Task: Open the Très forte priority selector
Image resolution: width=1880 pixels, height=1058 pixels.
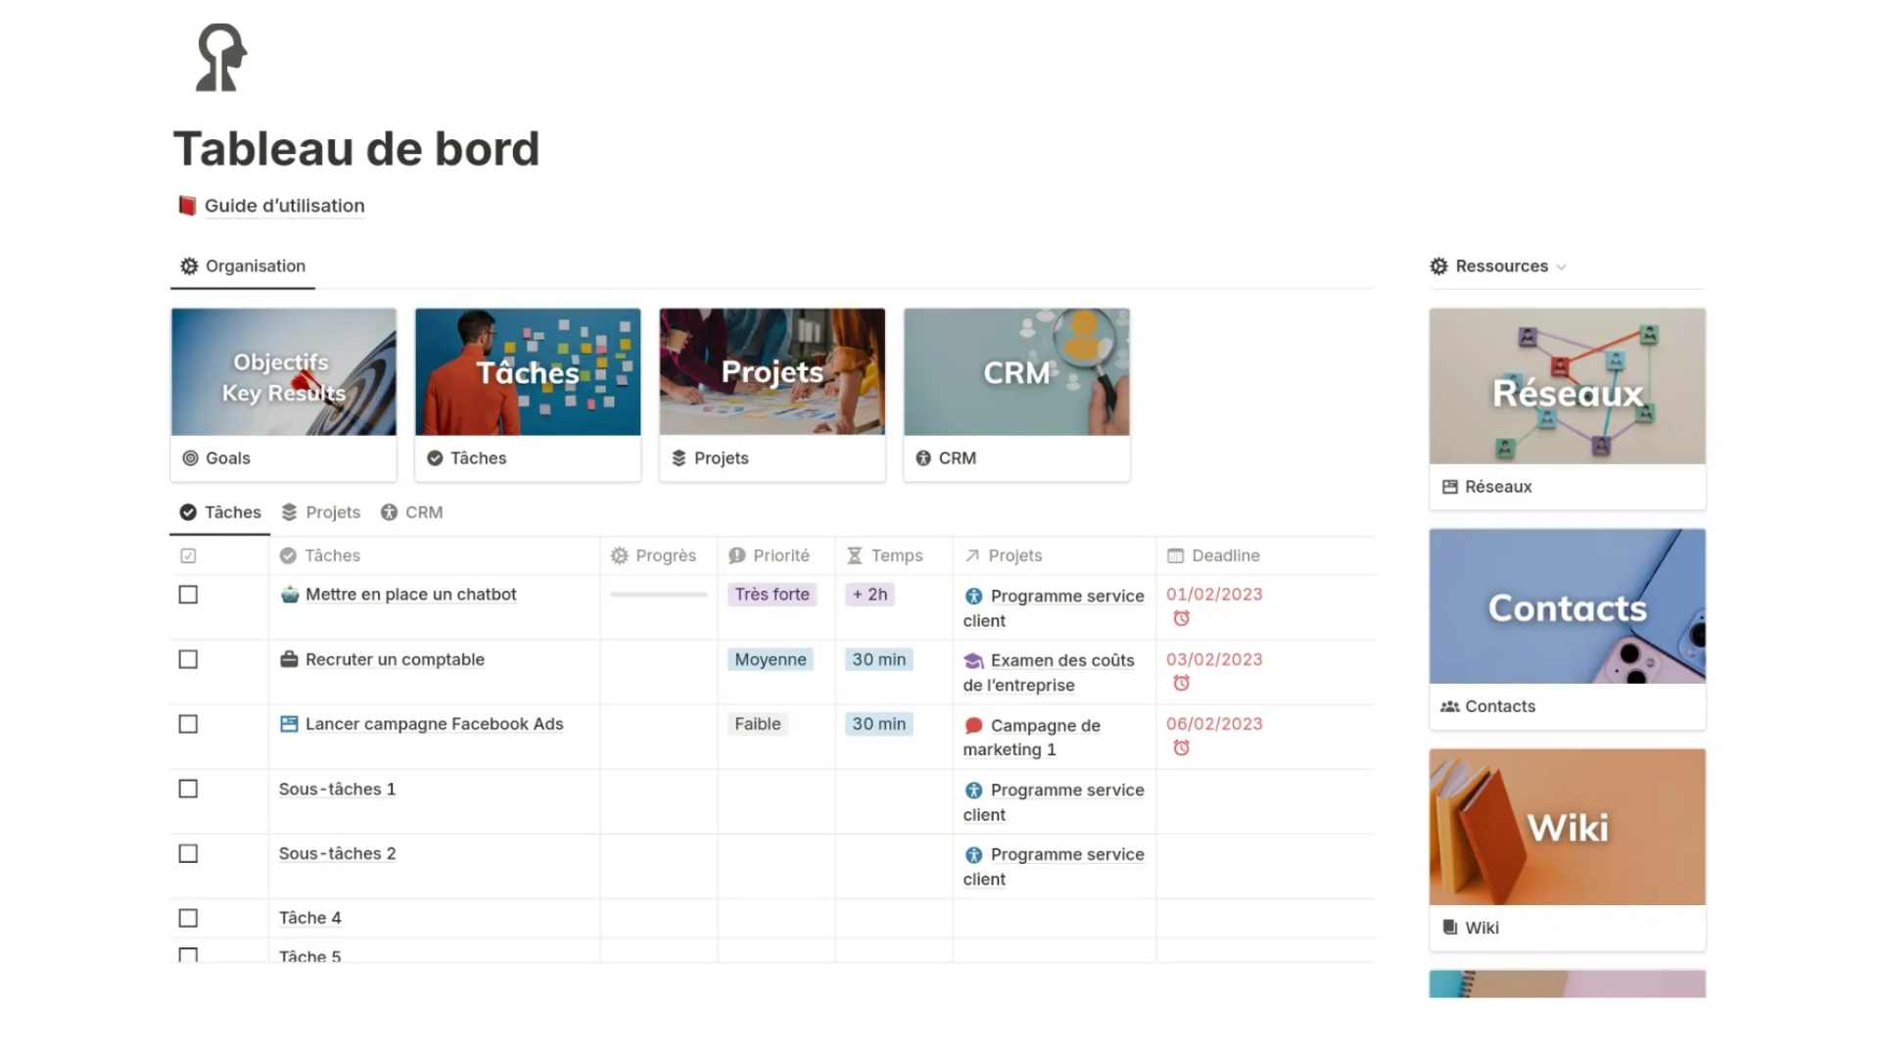Action: point(772,595)
